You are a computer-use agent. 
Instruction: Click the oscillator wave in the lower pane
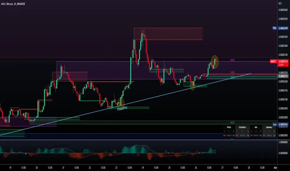click(108, 152)
